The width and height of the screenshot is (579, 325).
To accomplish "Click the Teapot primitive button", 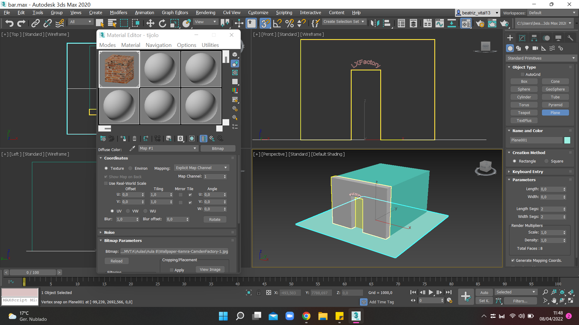I will [x=524, y=113].
